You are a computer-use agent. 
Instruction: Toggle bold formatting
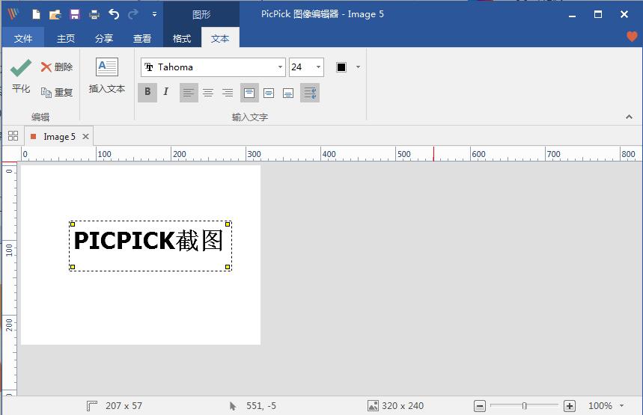147,92
